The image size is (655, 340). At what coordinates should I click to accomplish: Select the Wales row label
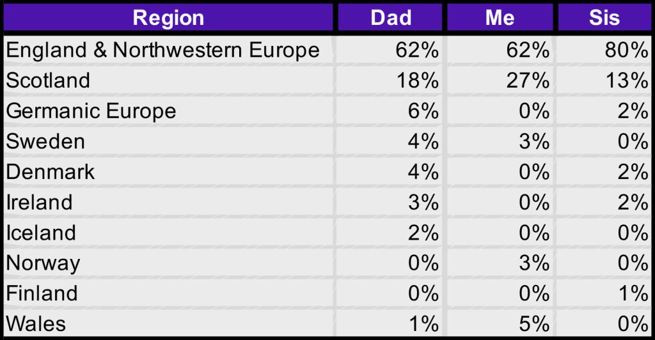click(x=36, y=324)
